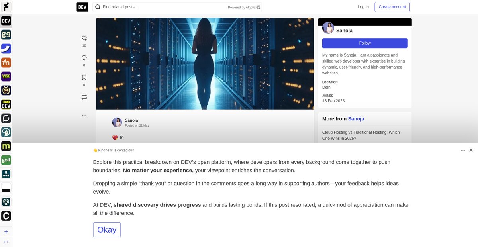
Task: Click the DEV logo in the top header
Action: click(x=82, y=7)
